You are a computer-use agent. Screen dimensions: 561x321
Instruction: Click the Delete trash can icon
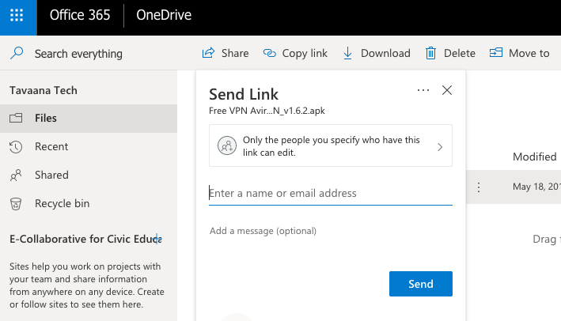(430, 53)
